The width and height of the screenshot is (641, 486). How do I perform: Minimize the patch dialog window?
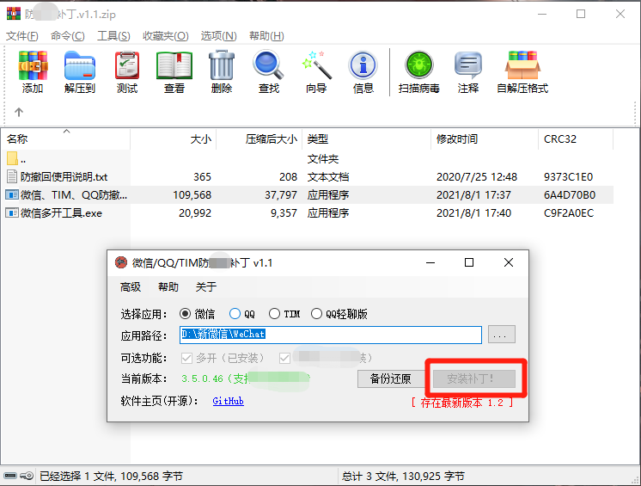[430, 262]
